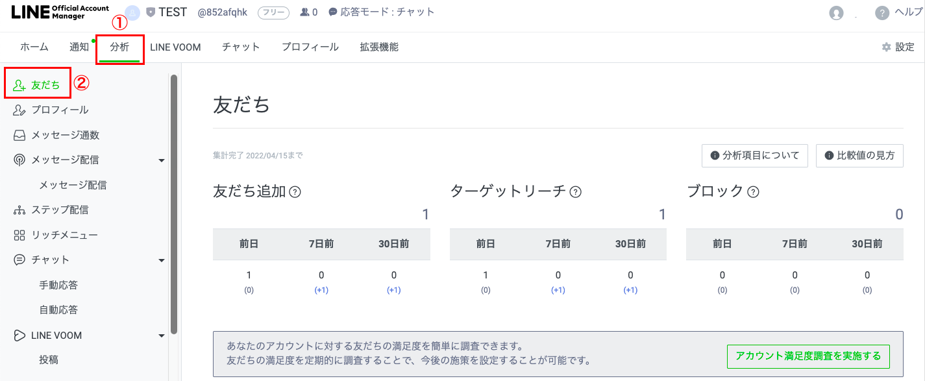The height and width of the screenshot is (381, 925).
Task: Collapse the チャット sidebar section
Action: pyautogui.click(x=162, y=260)
